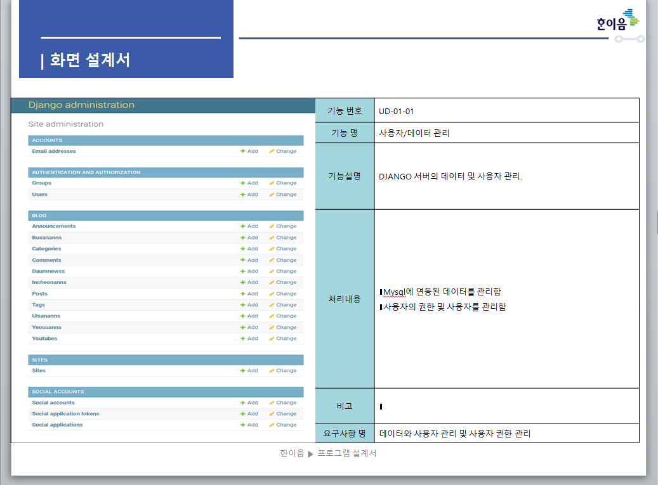Click Add for Email addresses
Image resolution: width=658 pixels, height=485 pixels.
[x=249, y=152]
